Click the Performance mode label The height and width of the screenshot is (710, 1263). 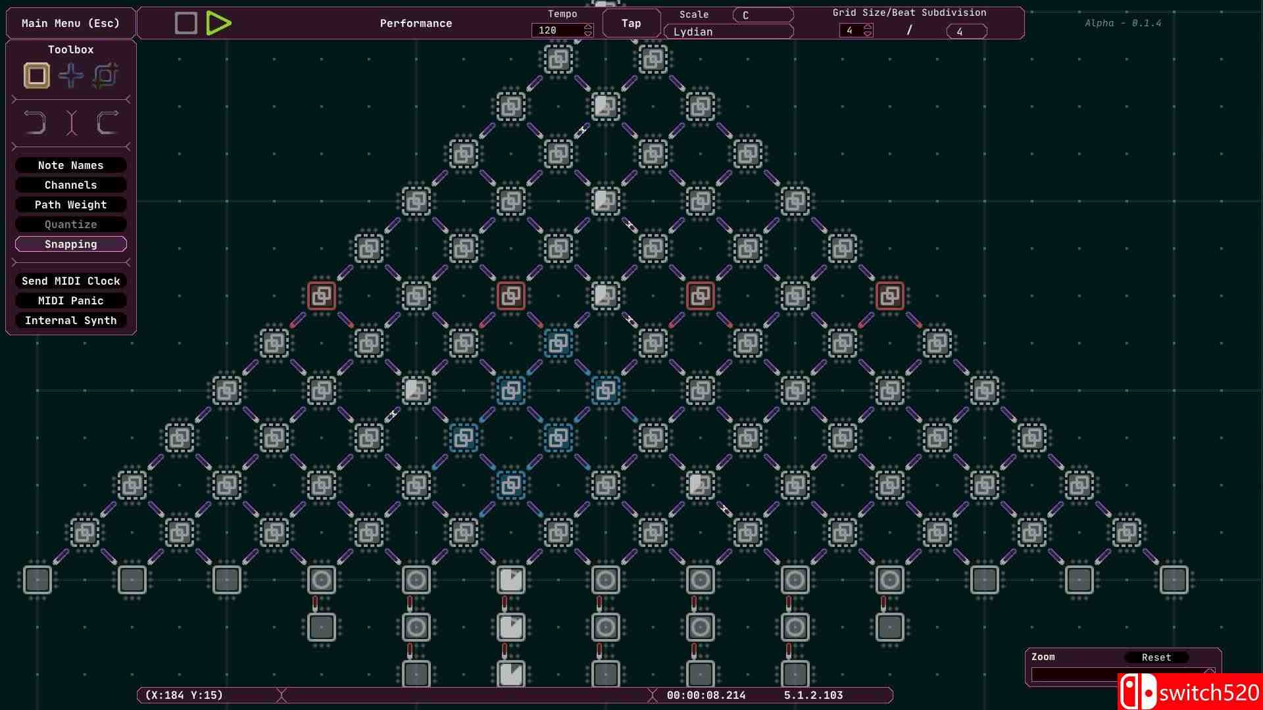[416, 23]
